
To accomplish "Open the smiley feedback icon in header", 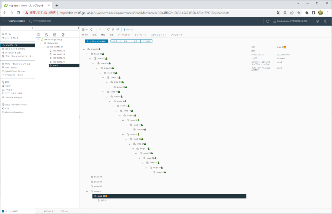I will (x=317, y=21).
